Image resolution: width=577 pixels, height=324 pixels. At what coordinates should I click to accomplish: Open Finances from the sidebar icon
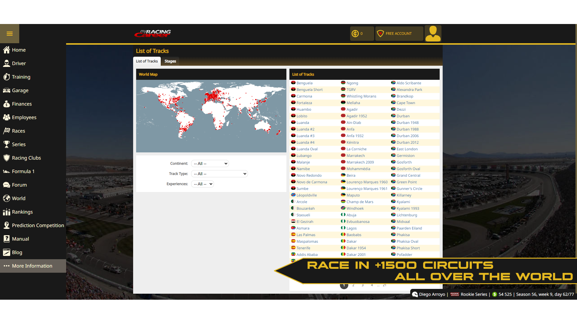pyautogui.click(x=7, y=104)
